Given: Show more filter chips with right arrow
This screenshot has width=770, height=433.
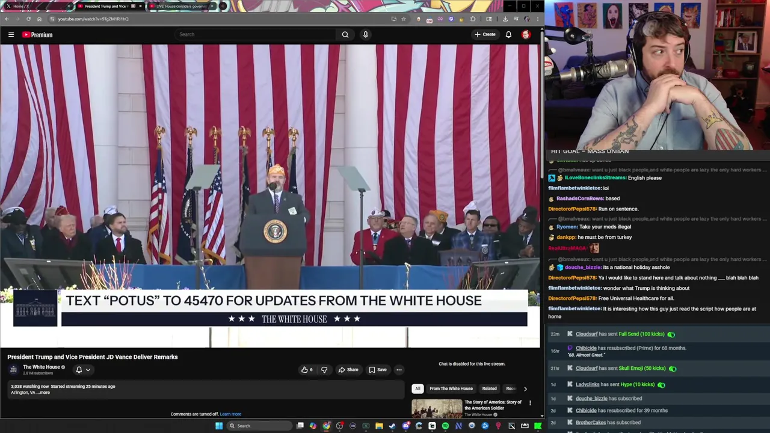Looking at the screenshot, I should 525,388.
